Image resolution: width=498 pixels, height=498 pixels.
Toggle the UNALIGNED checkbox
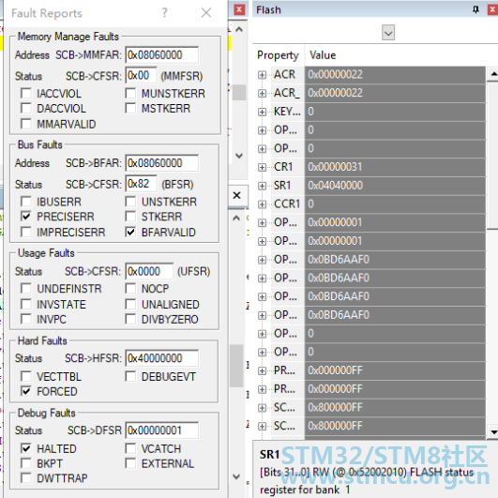pyautogui.click(x=130, y=304)
